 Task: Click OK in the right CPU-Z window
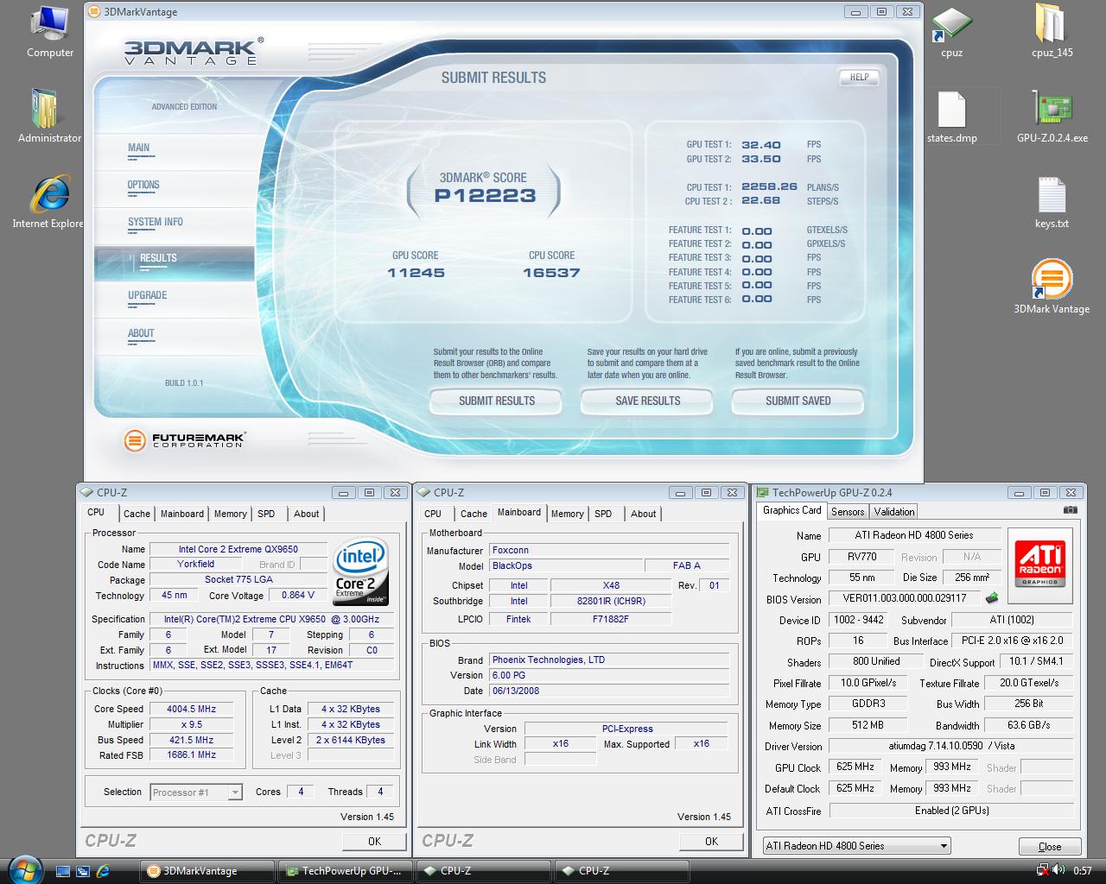tap(711, 841)
